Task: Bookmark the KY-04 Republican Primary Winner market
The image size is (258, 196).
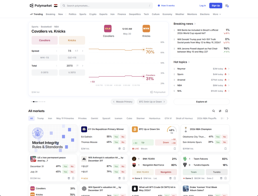Action: pyautogui.click(x=124, y=149)
